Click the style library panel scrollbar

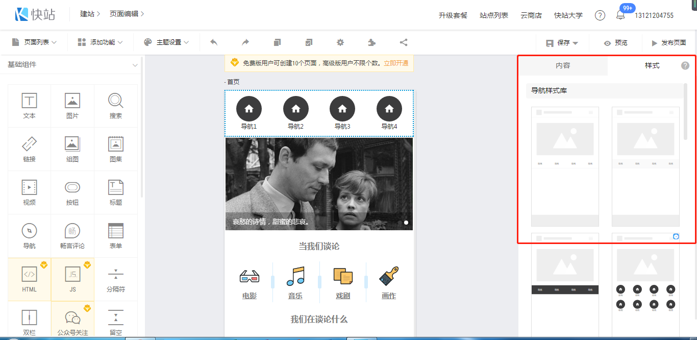(685, 112)
